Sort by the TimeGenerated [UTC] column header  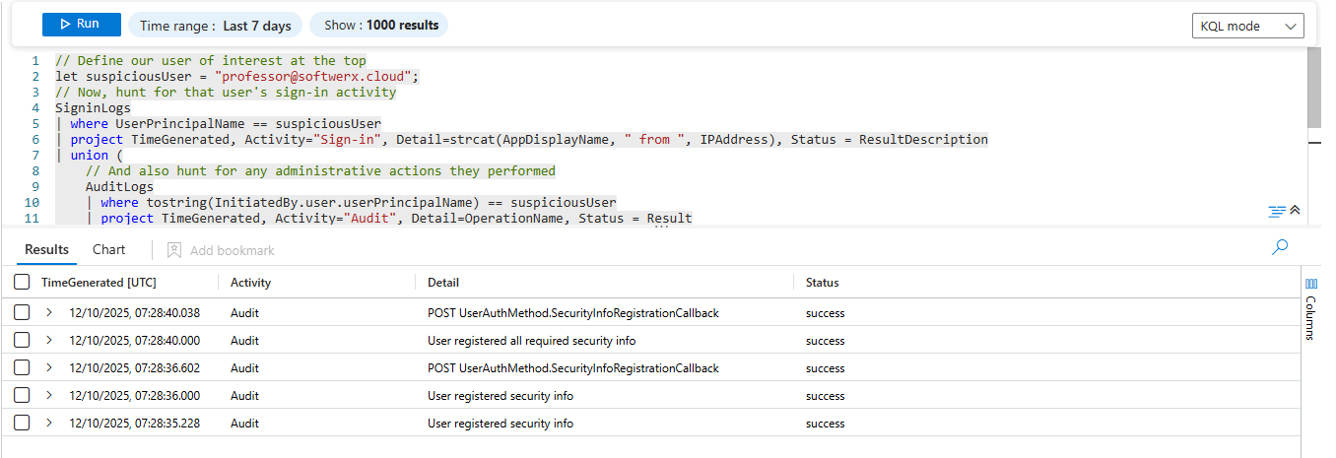tap(99, 283)
